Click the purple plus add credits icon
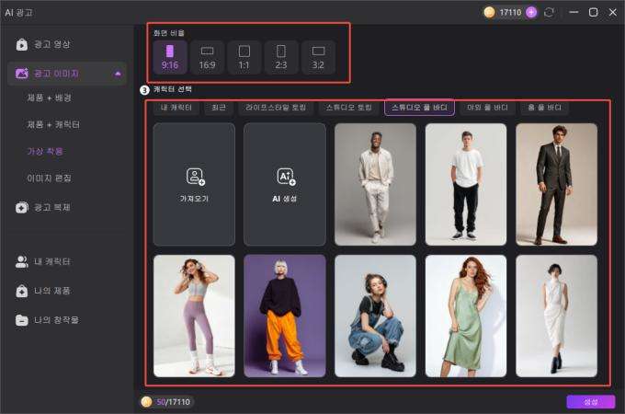The height and width of the screenshot is (414, 625). 531,12
